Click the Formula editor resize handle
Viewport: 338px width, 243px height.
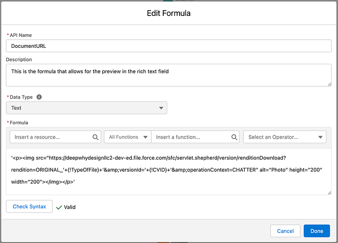tap(329, 193)
